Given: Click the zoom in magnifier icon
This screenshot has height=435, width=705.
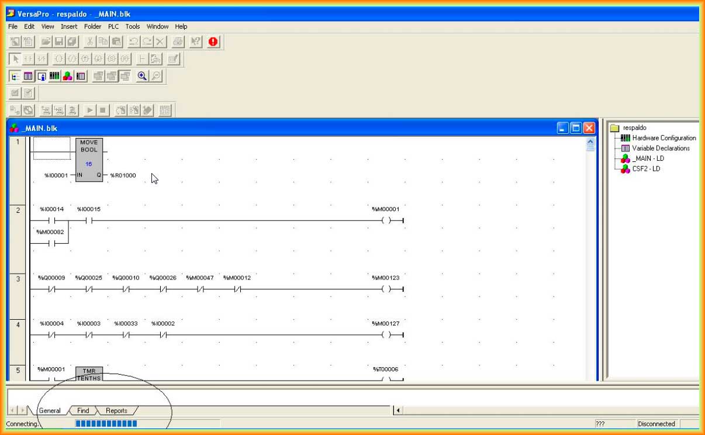Looking at the screenshot, I should pyautogui.click(x=142, y=76).
